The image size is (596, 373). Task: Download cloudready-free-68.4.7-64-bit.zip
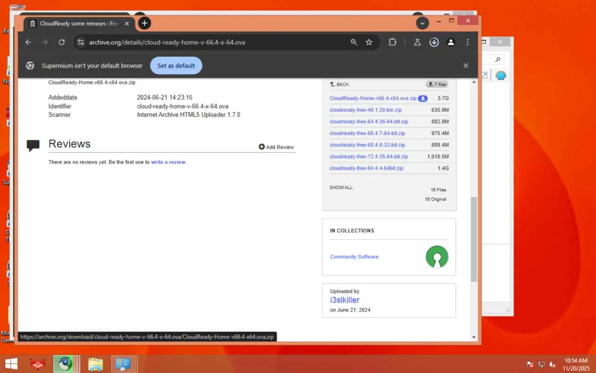point(367,133)
